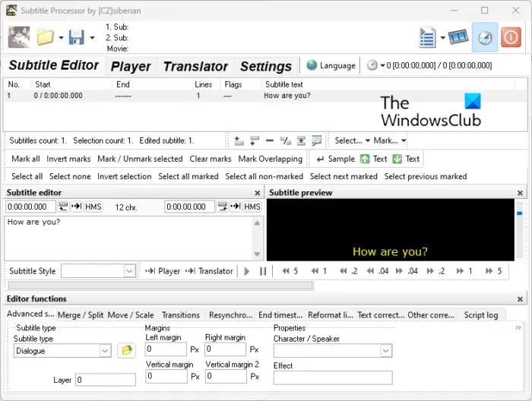532x401 pixels.
Task: Click the Left margin input field
Action: [x=166, y=349]
